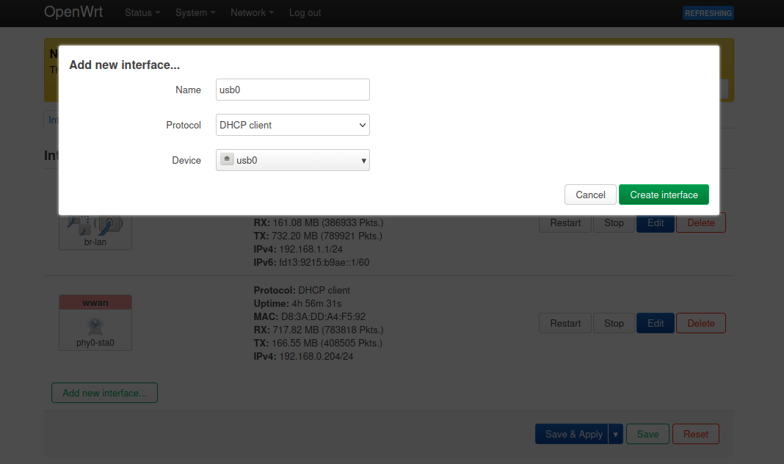Screen dimensions: 784x464
Task: Open the Protocol dropdown showing DHCP client
Action: click(x=292, y=125)
